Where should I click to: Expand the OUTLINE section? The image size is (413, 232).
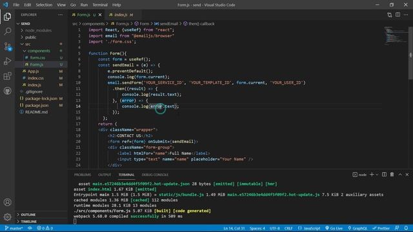41,215
